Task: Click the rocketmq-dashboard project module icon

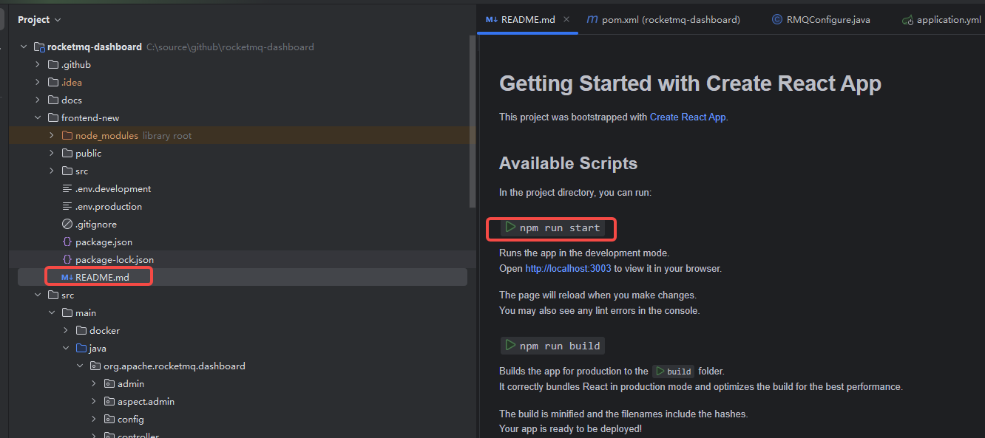Action: click(39, 47)
